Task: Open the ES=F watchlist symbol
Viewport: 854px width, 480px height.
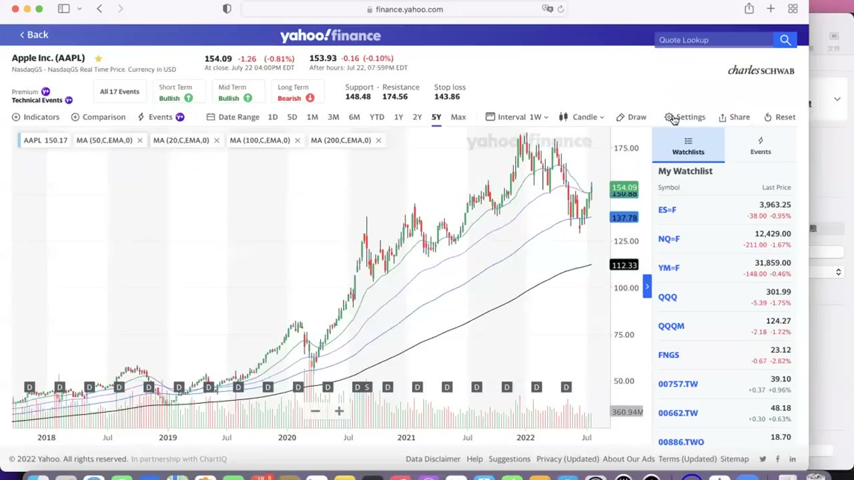Action: tap(667, 210)
